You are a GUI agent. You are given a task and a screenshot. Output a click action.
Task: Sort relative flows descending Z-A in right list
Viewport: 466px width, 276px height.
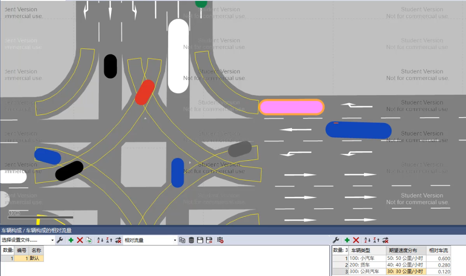[x=376, y=240]
